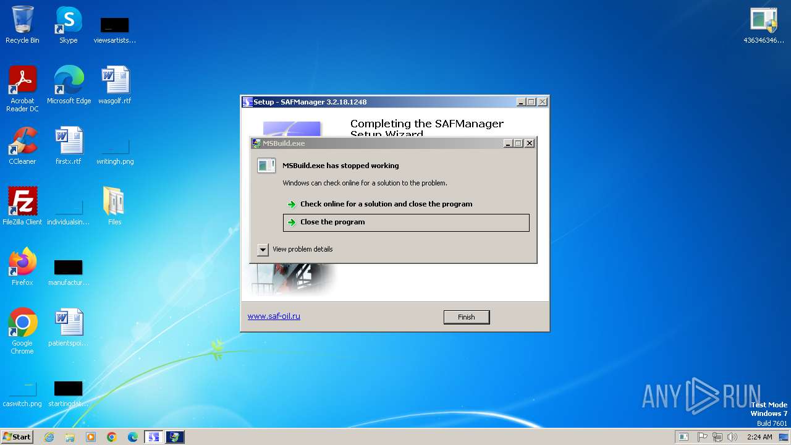Click the Setup window title bar icon
Screen dimensions: 791x445
(248, 102)
